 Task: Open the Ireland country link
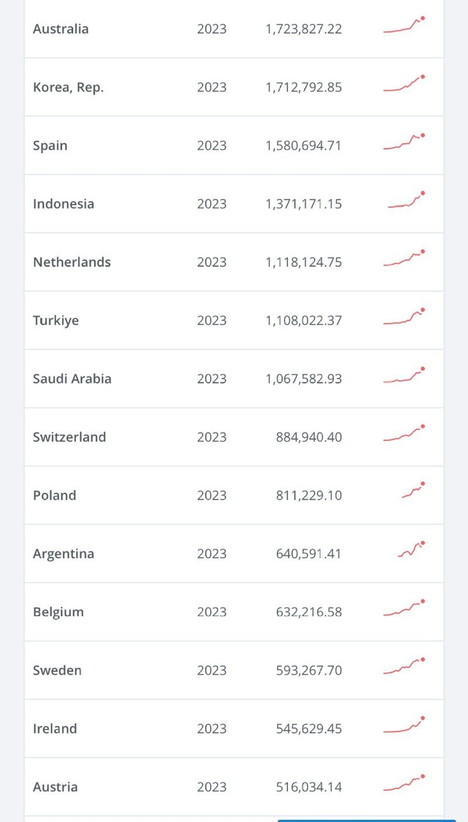55,728
